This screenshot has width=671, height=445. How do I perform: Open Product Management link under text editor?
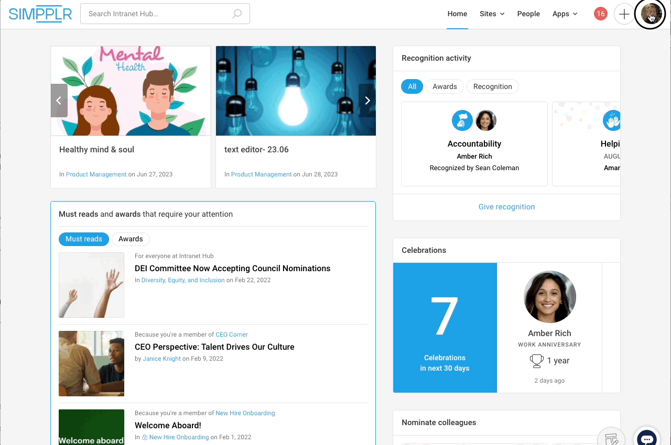[x=262, y=174]
